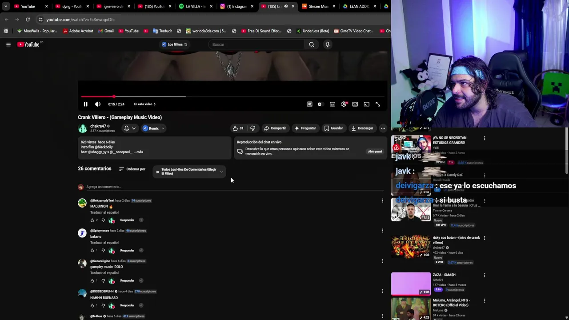Image resolution: width=569 pixels, height=320 pixels.
Task: Seek on the video progress bar
Action: tap(232, 96)
